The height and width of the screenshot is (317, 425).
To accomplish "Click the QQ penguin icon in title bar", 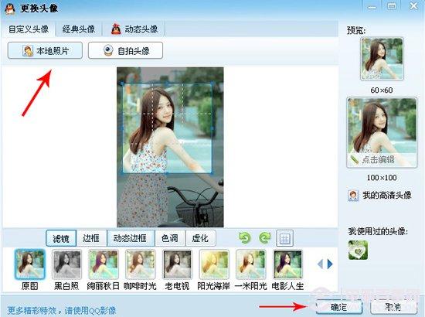I will point(10,9).
